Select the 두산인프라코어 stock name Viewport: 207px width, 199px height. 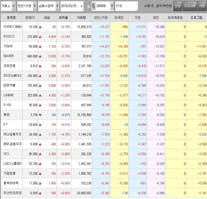coord(12,193)
